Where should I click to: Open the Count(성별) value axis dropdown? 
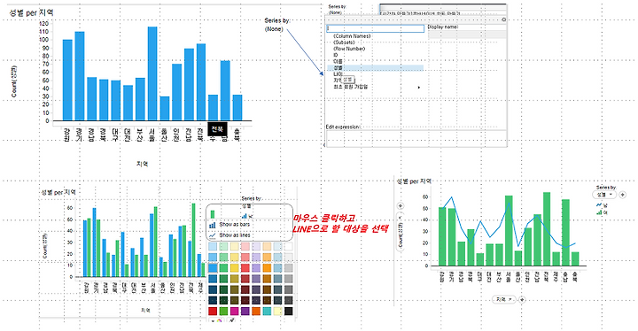[401, 232]
